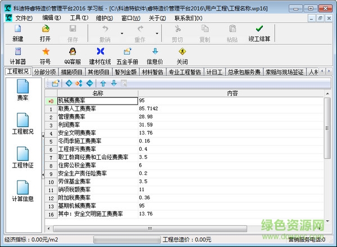Open the 编辑(E) menu

click(x=52, y=18)
